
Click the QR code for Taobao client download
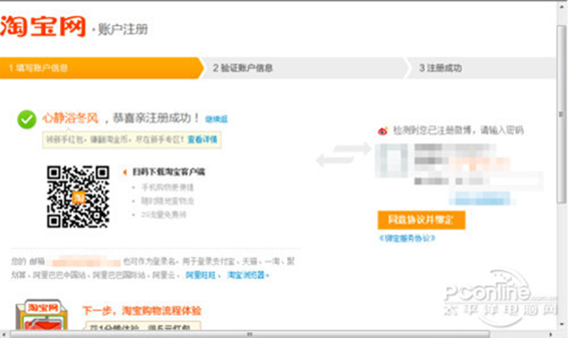pyautogui.click(x=78, y=196)
